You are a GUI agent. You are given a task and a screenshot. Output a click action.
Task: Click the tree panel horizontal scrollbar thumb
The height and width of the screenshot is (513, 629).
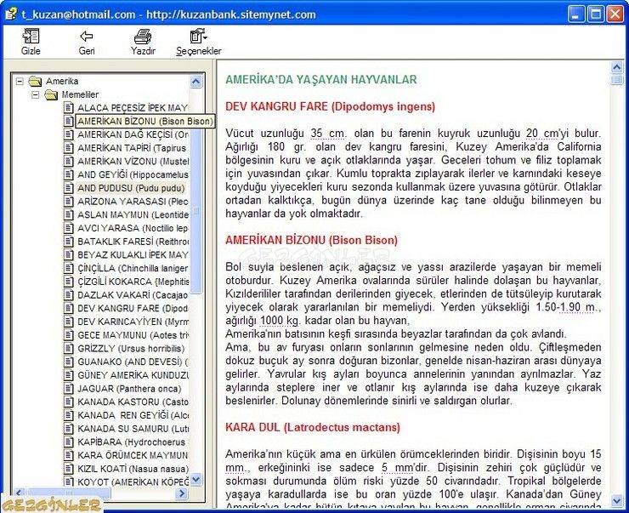click(x=68, y=493)
